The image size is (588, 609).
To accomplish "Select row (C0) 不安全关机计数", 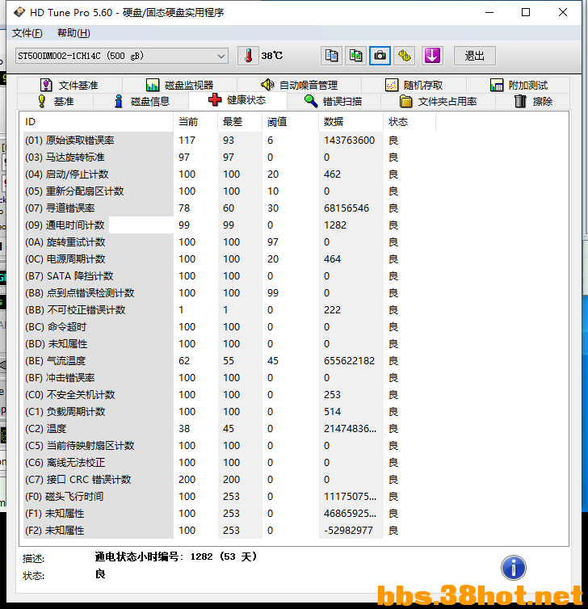I will (x=229, y=395).
